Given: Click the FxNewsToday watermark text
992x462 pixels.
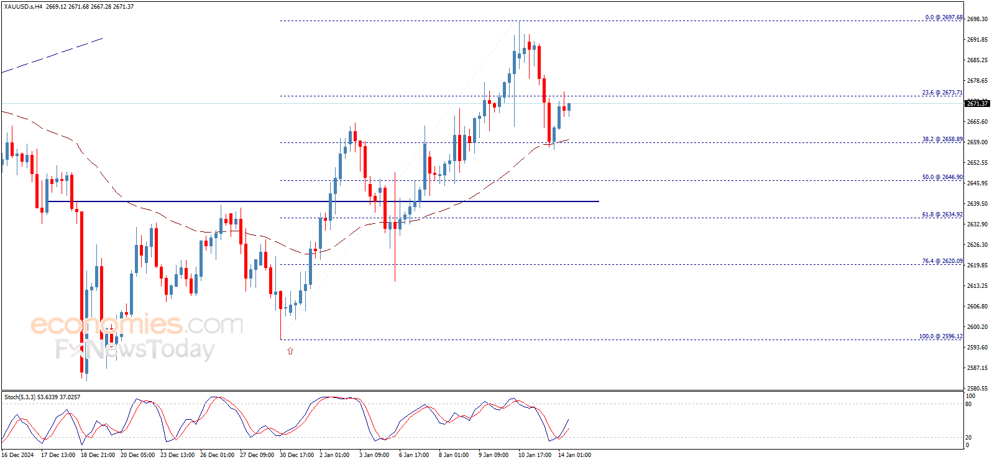Looking at the screenshot, I should pyautogui.click(x=135, y=349).
